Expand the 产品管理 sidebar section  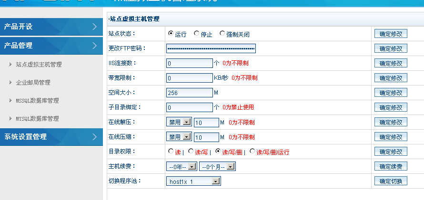tap(51, 46)
